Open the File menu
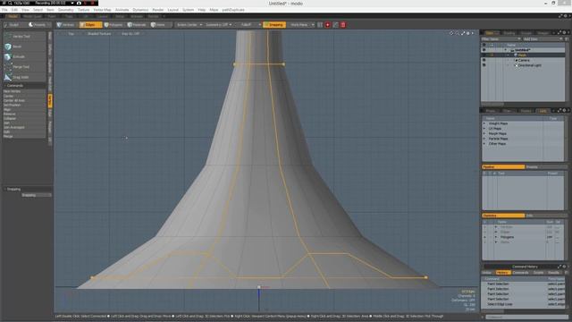Image resolution: width=572 pixels, height=322 pixels. point(4,10)
